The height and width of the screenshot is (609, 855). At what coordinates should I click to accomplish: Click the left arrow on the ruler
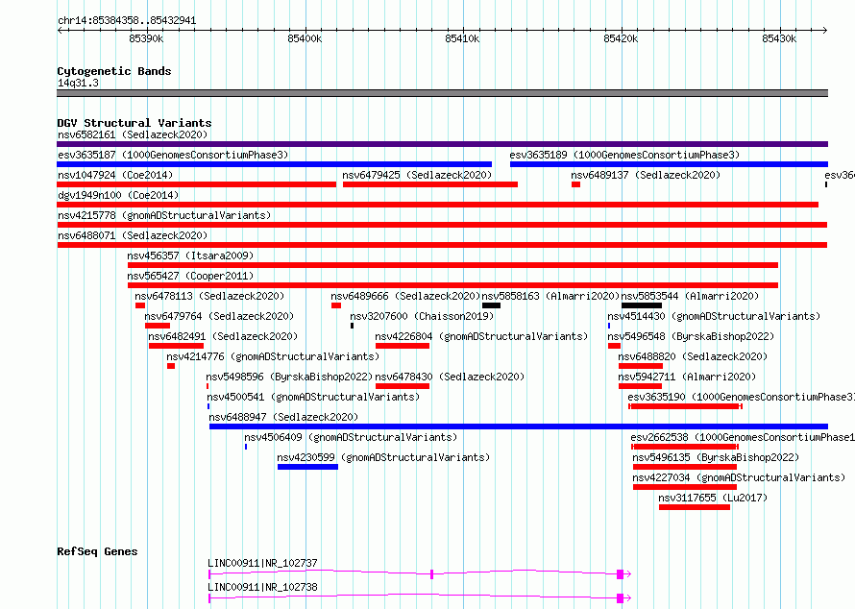coord(60,30)
